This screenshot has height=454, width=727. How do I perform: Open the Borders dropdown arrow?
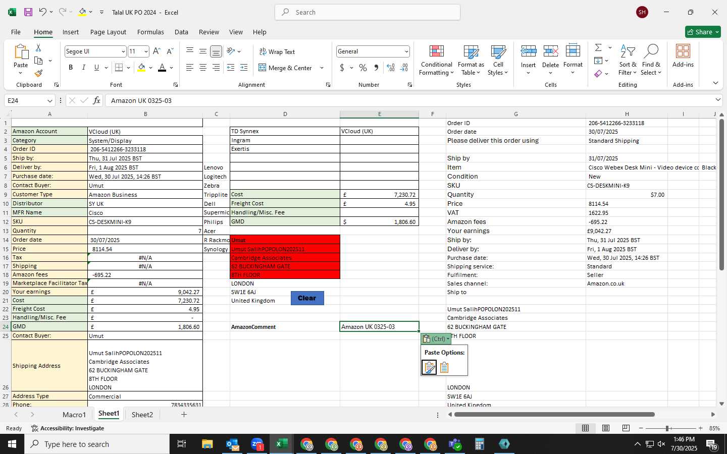(x=129, y=68)
